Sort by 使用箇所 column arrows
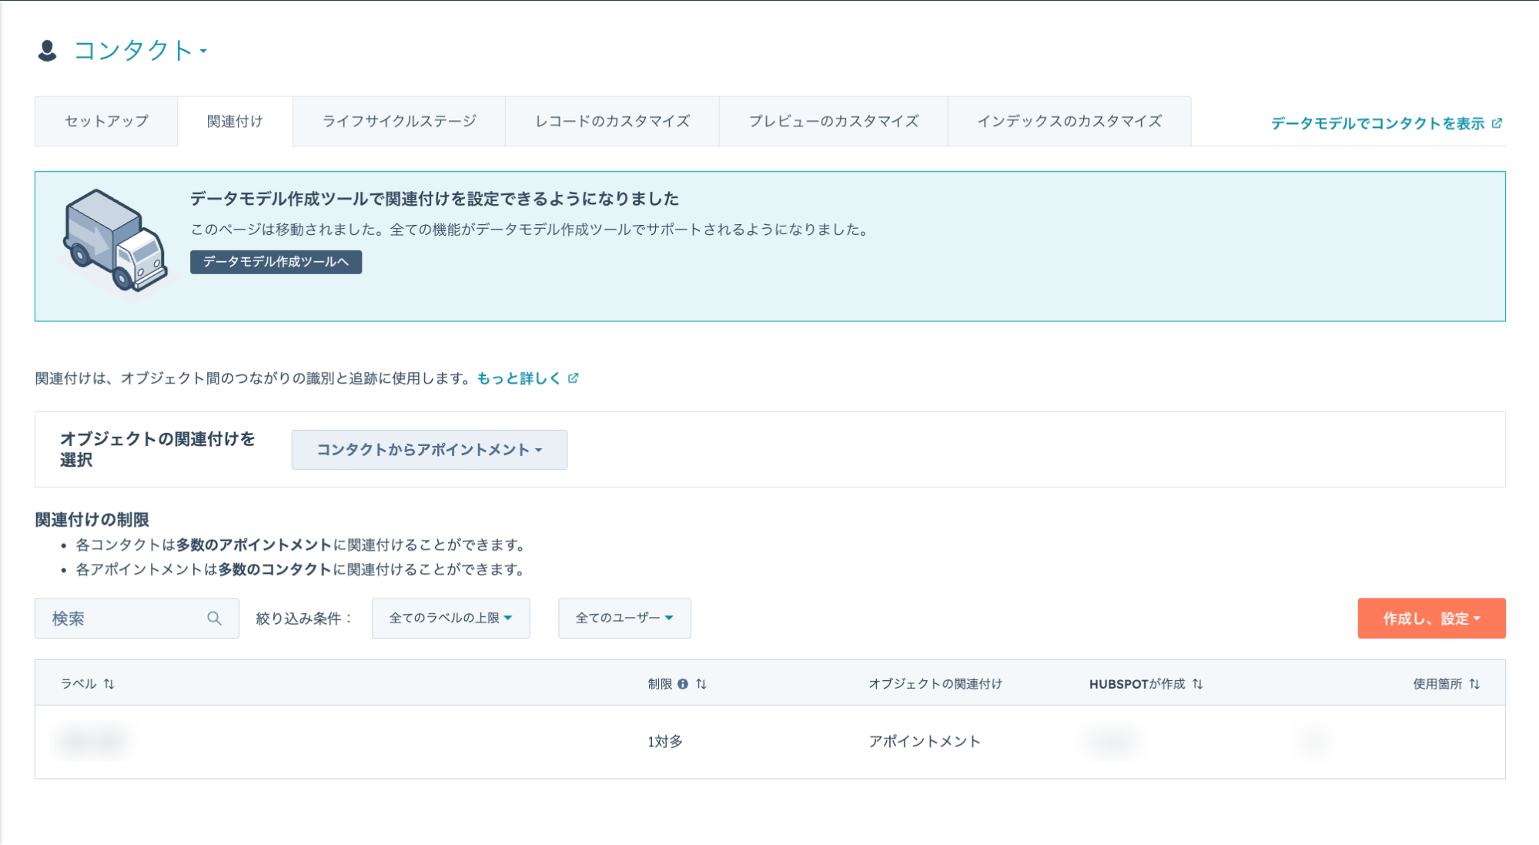The image size is (1539, 845). (1474, 684)
